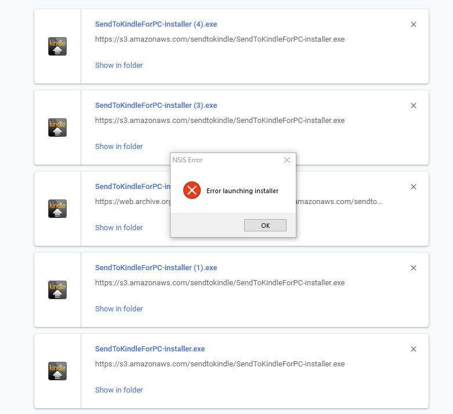The width and height of the screenshot is (453, 414).
Task: Click OK in the NSIS Error dialog
Action: (x=265, y=226)
